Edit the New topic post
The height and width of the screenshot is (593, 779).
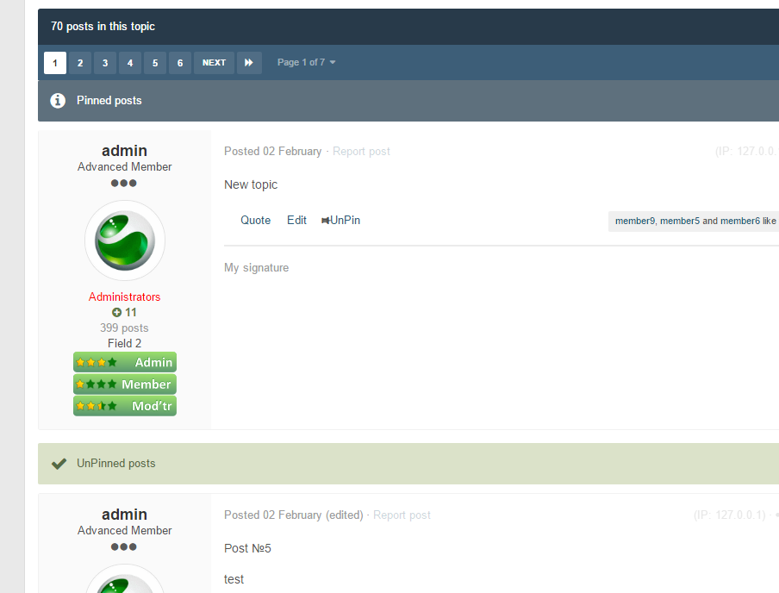(296, 221)
